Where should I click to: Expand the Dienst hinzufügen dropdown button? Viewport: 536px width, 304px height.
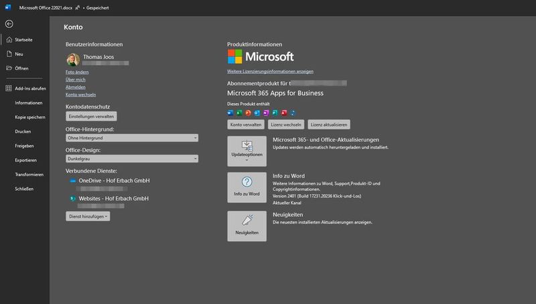click(88, 216)
